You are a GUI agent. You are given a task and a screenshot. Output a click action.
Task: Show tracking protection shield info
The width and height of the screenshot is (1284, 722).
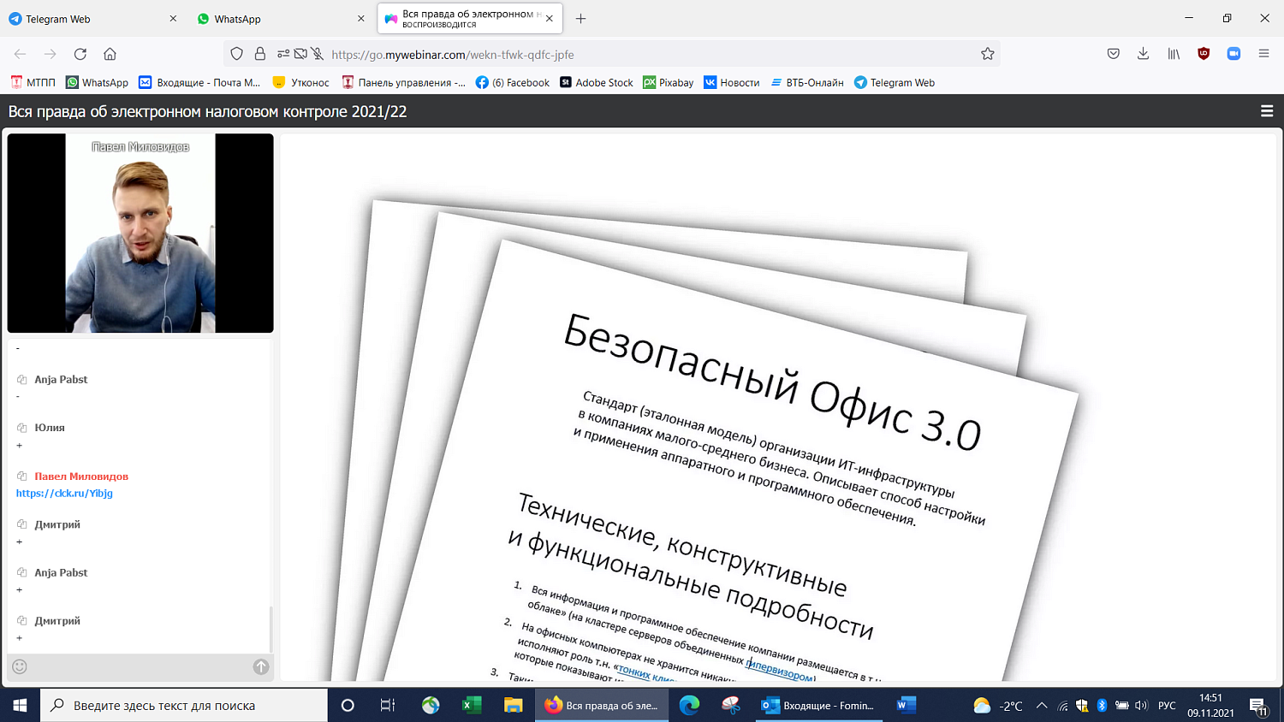pos(237,54)
